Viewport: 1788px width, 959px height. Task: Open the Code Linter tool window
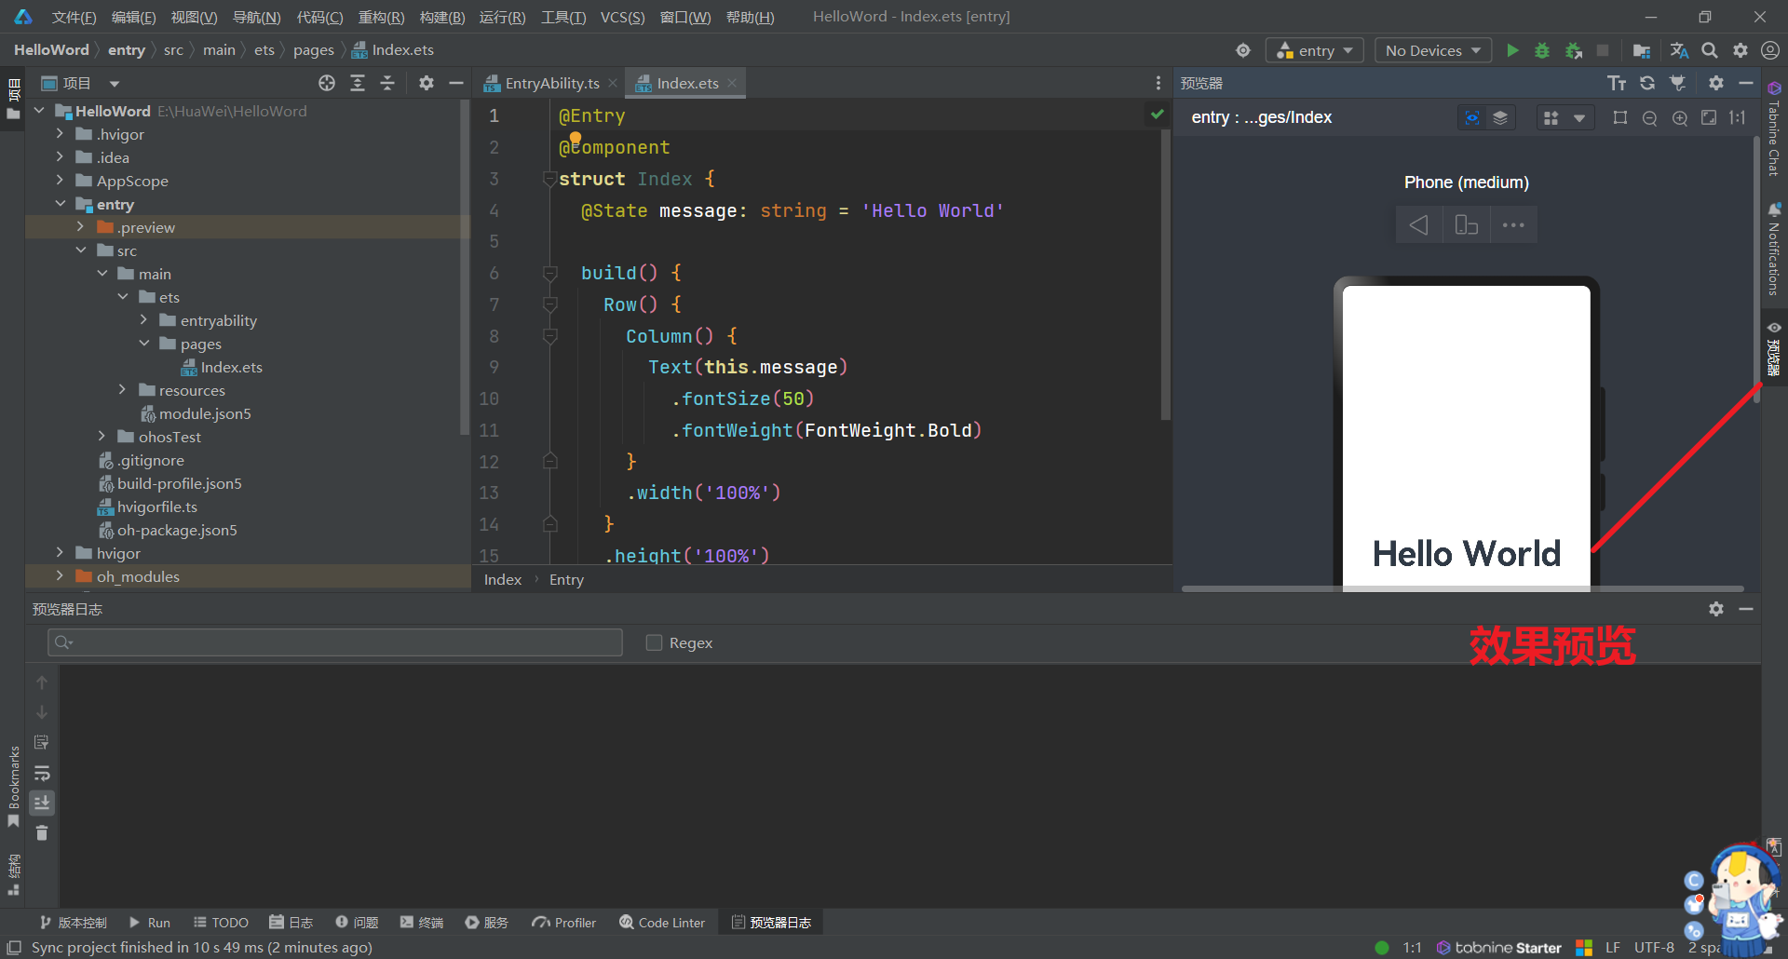(662, 923)
